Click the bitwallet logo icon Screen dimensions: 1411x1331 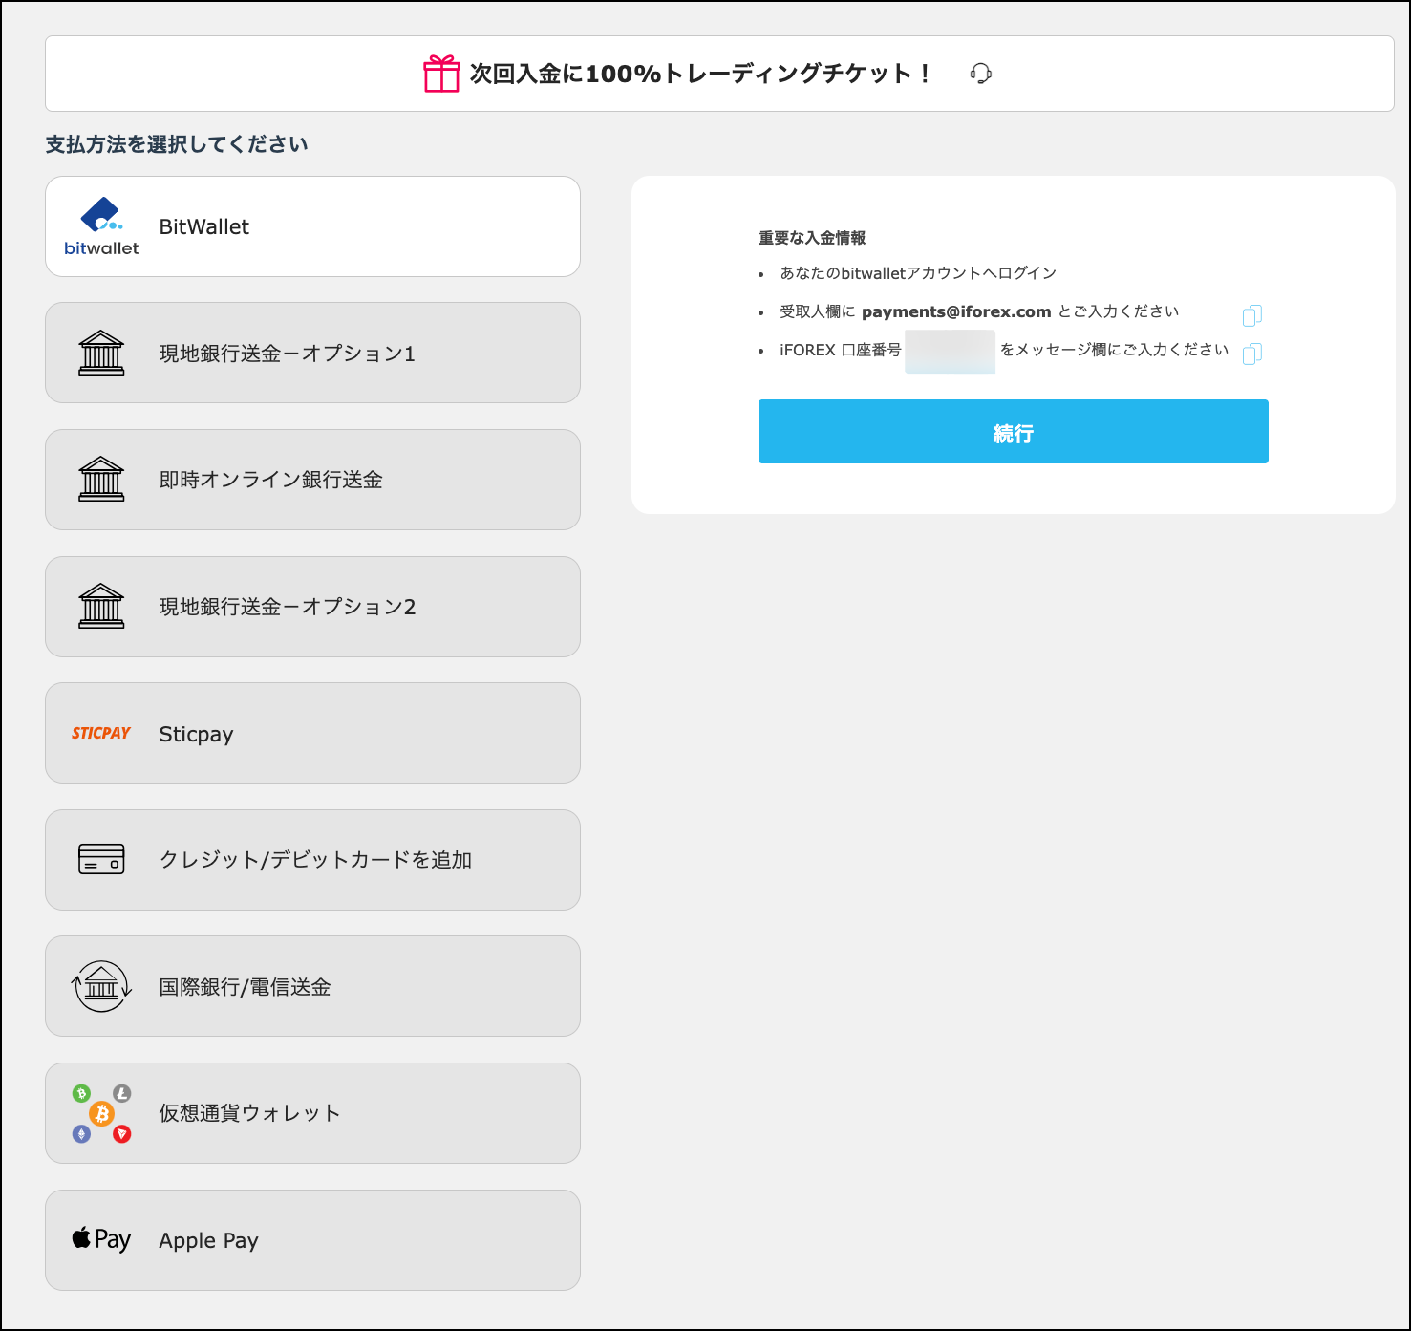click(x=101, y=225)
